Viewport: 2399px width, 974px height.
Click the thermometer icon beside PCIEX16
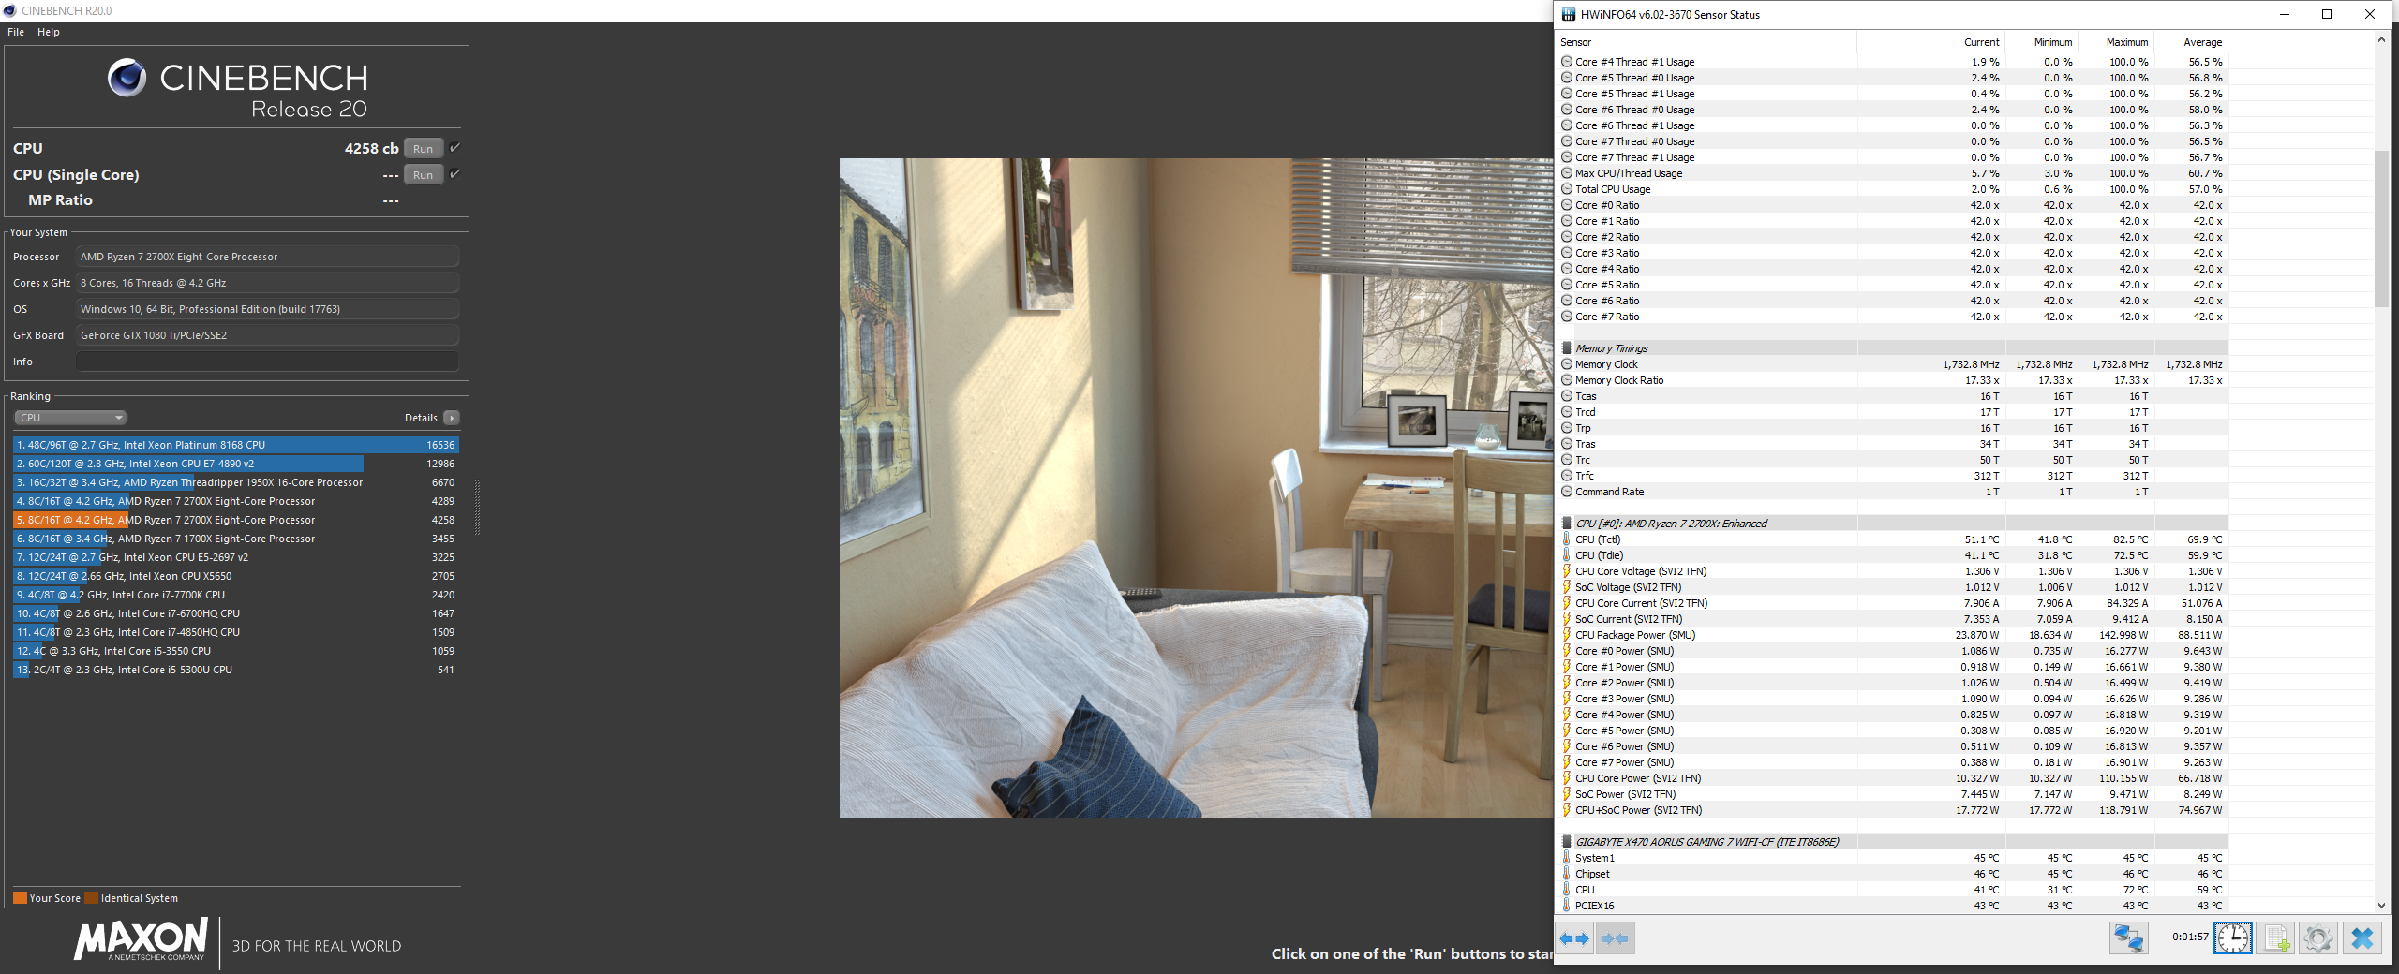(x=1566, y=906)
